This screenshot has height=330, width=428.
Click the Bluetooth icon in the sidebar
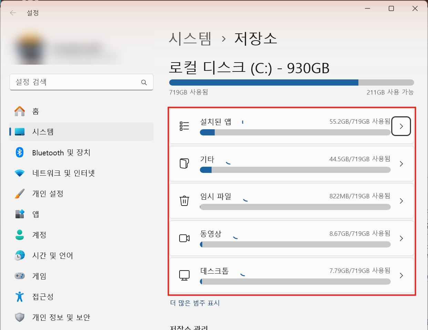20,152
